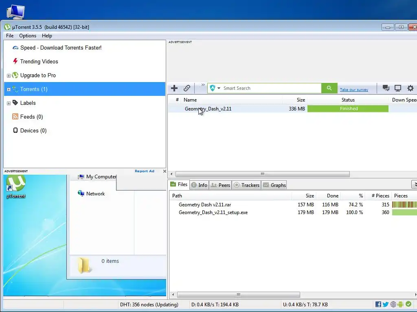
Task: Click the Speed gauge icon
Action: tap(15, 48)
